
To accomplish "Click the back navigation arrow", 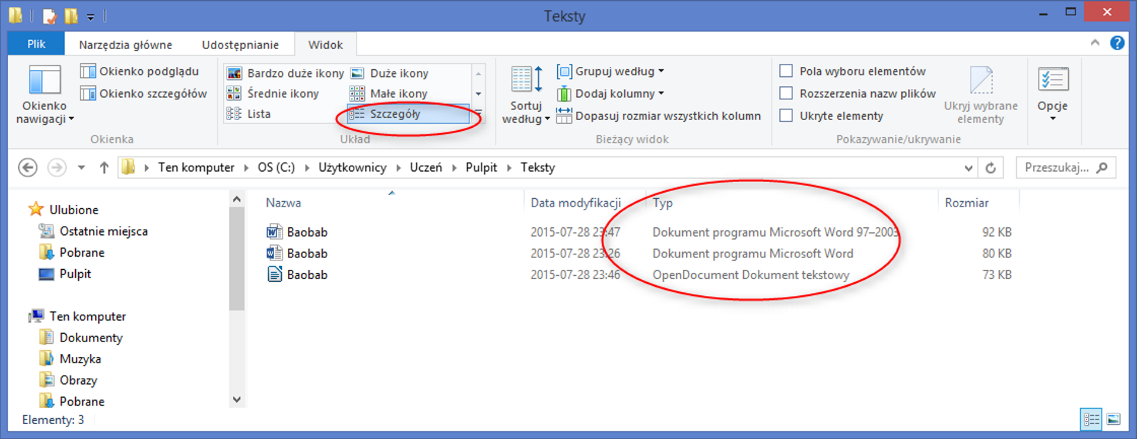I will [x=28, y=168].
